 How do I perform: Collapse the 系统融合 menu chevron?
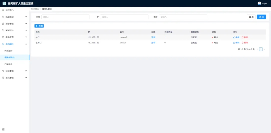click(x=26, y=44)
